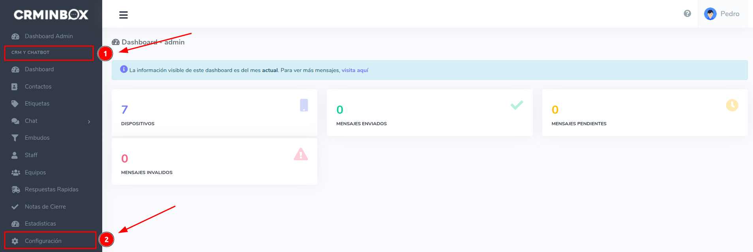Click the Configuración gear icon
753x252 pixels.
point(15,241)
